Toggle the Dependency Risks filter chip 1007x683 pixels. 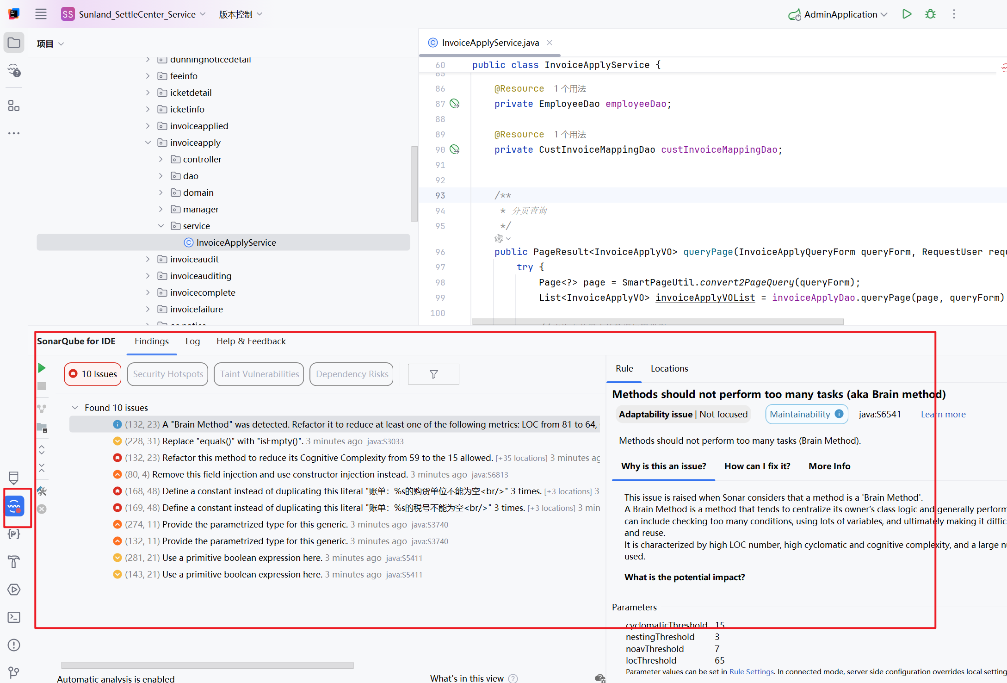tap(352, 374)
